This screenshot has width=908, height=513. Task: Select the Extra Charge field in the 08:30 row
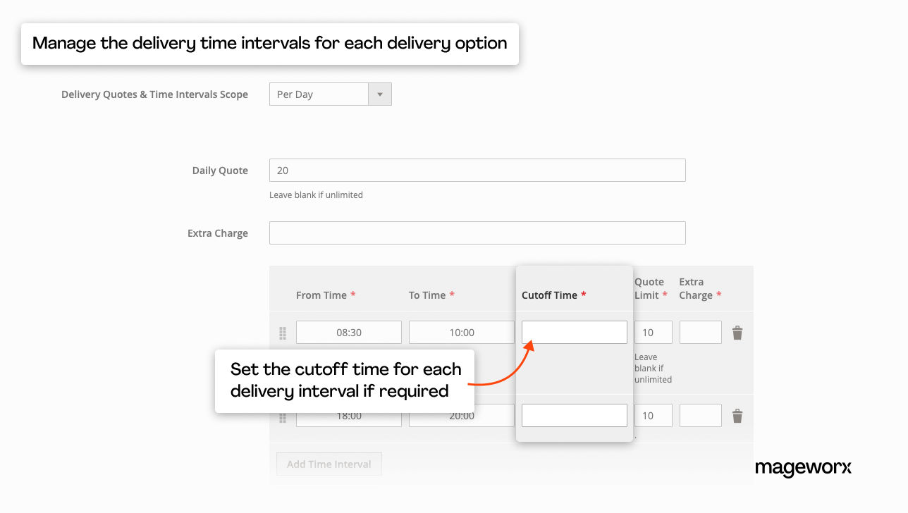click(x=700, y=333)
